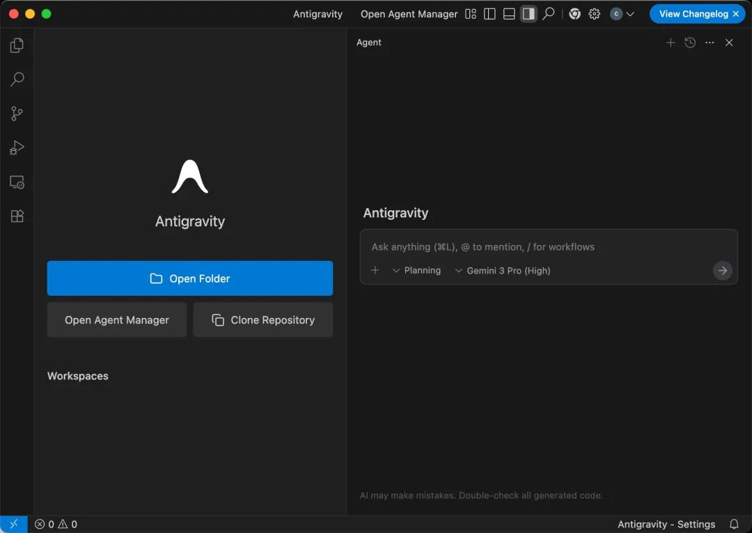Open settings gear in the title bar
This screenshot has height=533, width=752.
(x=594, y=14)
